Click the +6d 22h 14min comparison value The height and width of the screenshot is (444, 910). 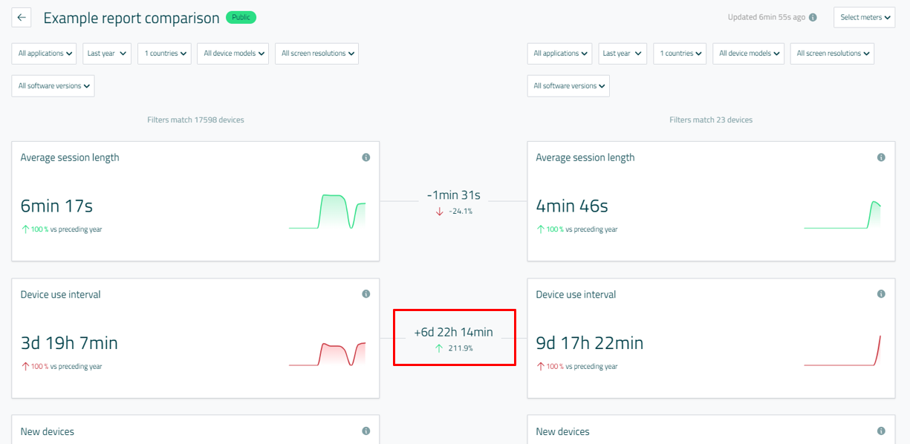pyautogui.click(x=453, y=333)
